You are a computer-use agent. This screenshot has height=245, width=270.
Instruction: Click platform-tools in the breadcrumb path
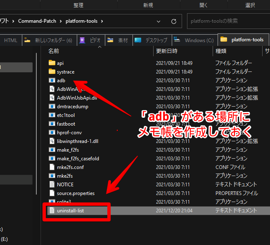pyautogui.click(x=81, y=21)
